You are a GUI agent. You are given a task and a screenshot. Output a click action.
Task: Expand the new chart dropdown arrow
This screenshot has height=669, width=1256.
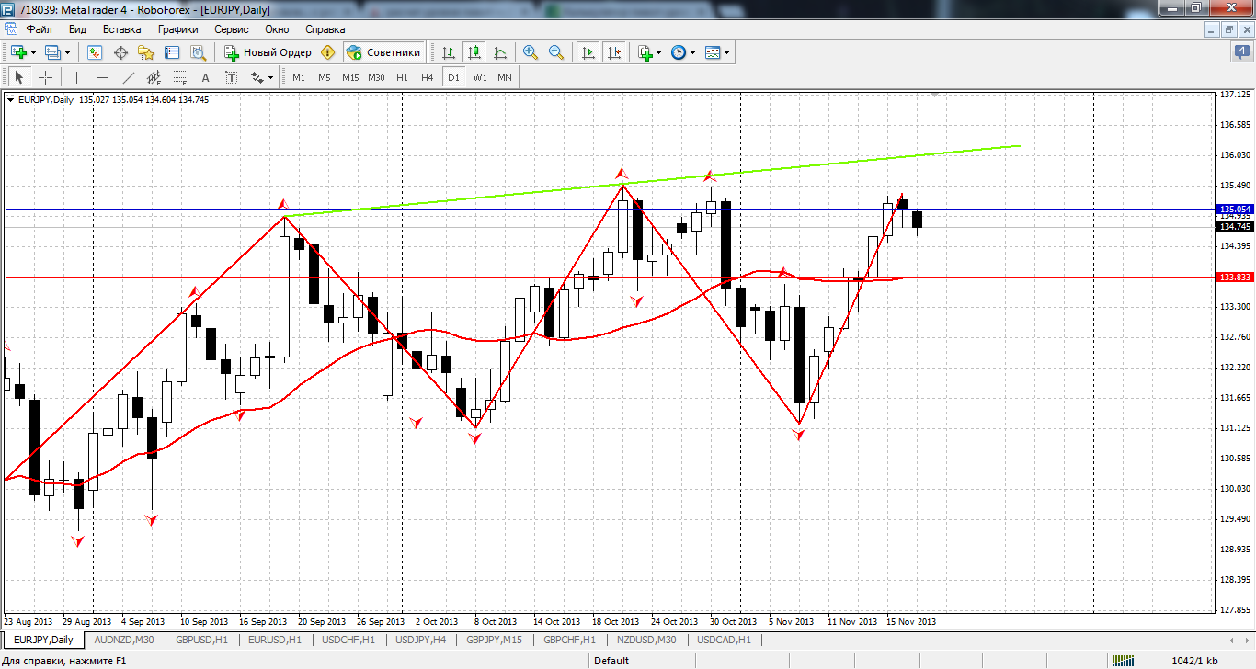click(x=33, y=52)
